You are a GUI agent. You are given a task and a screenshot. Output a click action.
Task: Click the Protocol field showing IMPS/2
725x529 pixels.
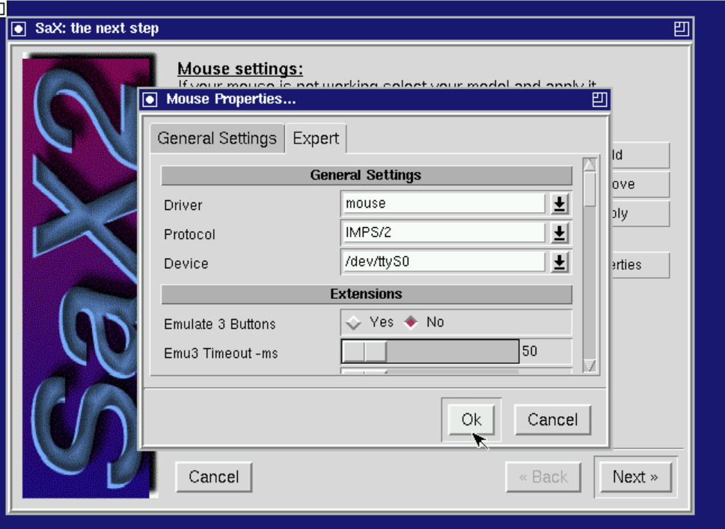click(444, 232)
